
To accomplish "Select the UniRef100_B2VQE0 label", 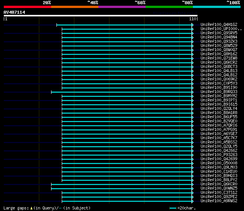I will click(219, 121).
